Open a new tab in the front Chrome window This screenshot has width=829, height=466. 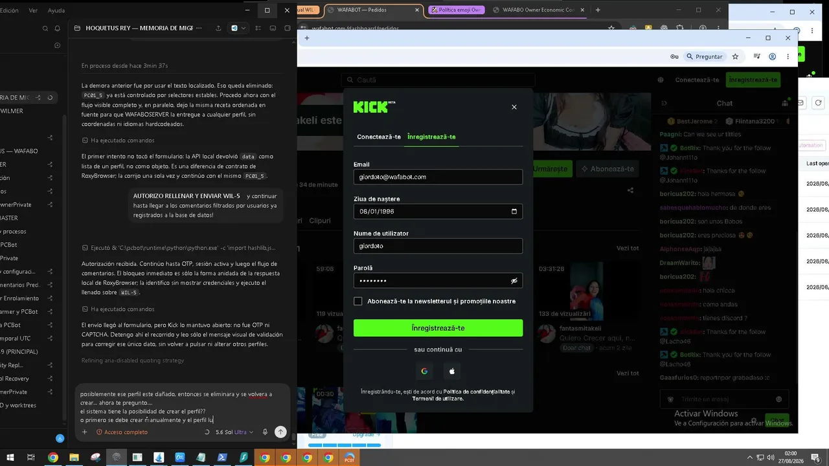click(x=307, y=38)
